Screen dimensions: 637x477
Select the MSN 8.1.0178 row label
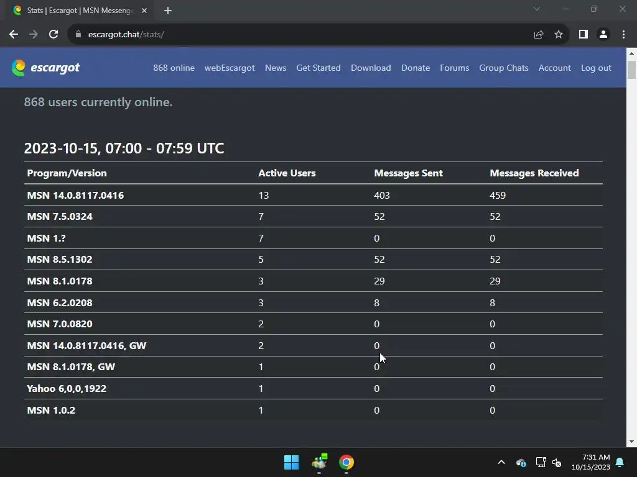coord(60,281)
